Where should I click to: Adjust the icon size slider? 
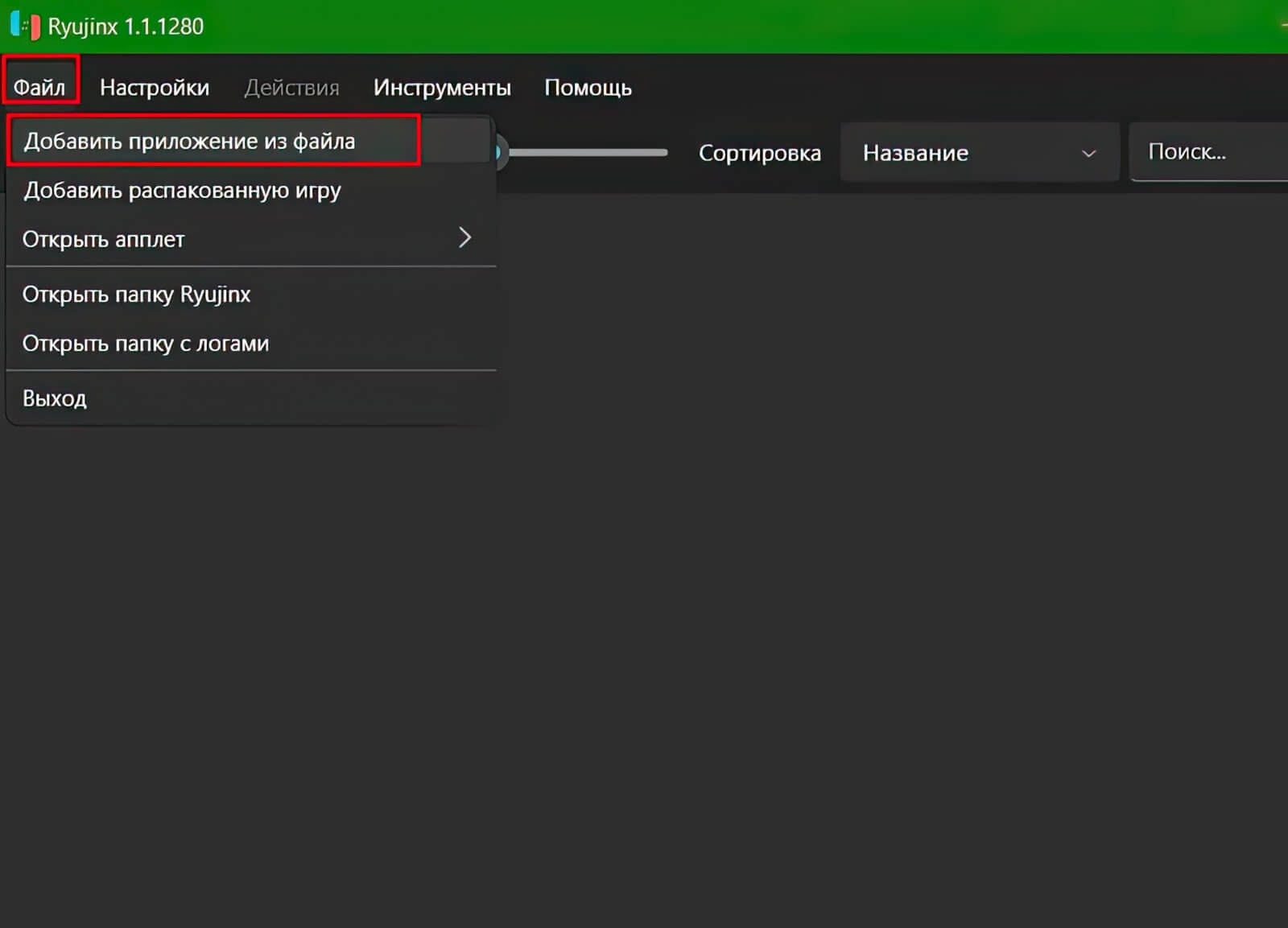point(581,152)
